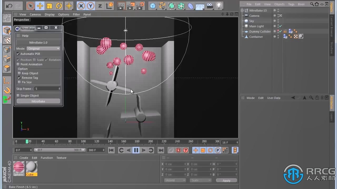Click end frame 300 F stepper

pyautogui.click(x=103, y=150)
